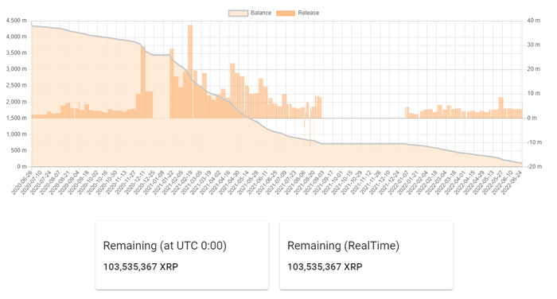
Task: Select the release bar at 2021-01-22
Action: [172, 83]
